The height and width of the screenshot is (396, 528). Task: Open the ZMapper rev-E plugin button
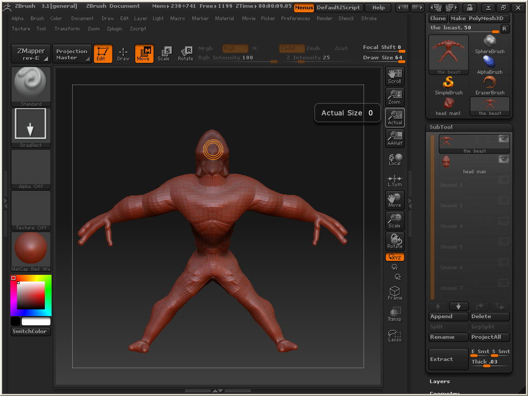coord(31,54)
